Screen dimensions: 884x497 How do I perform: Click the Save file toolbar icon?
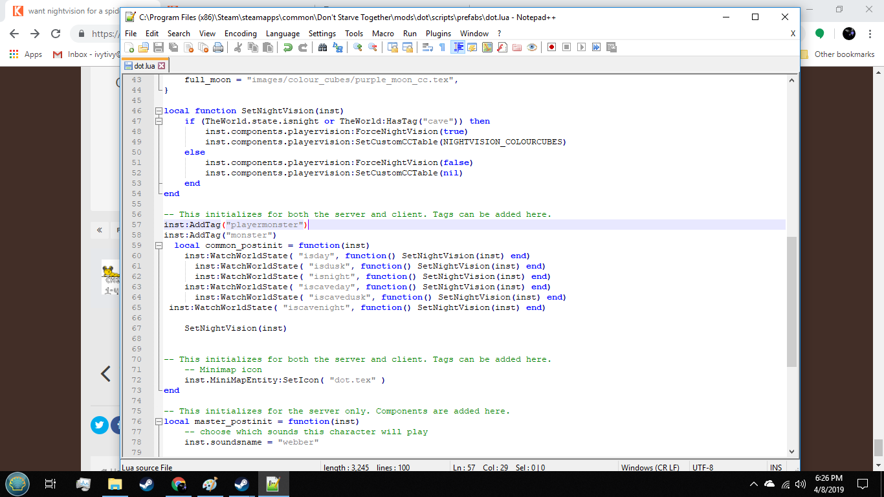159,47
